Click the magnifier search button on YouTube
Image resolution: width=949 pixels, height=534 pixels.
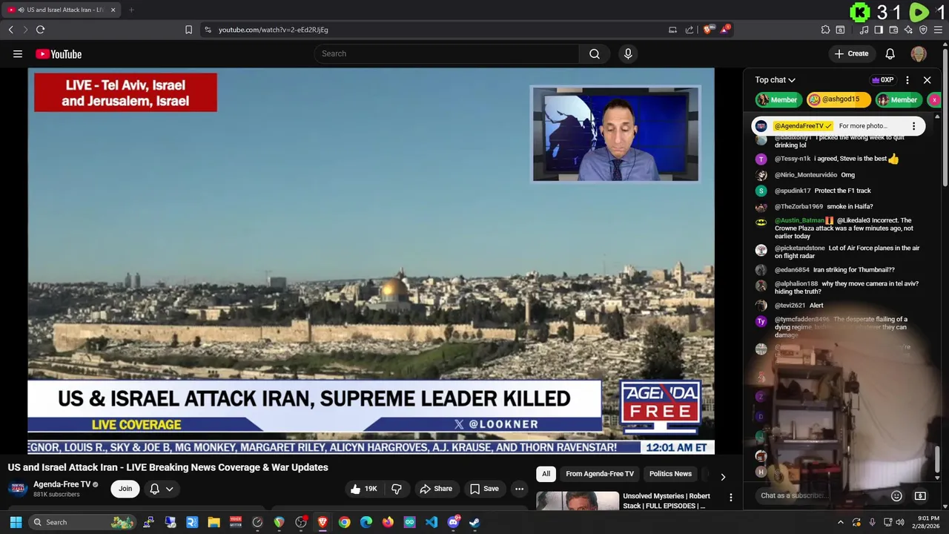click(x=594, y=53)
